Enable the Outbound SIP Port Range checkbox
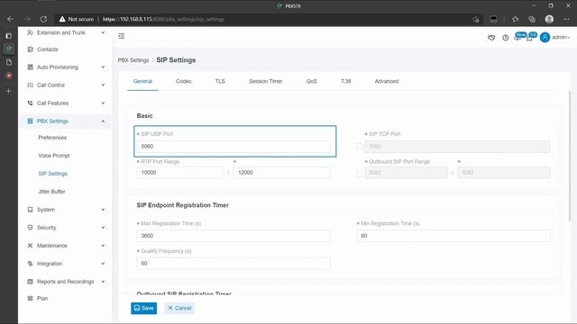 (x=360, y=174)
